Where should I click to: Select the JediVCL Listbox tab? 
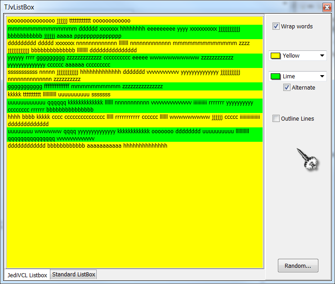(27, 275)
